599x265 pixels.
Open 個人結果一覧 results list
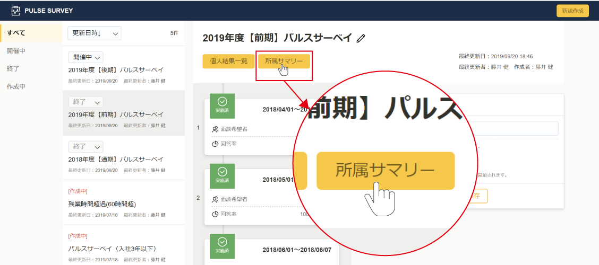[228, 61]
